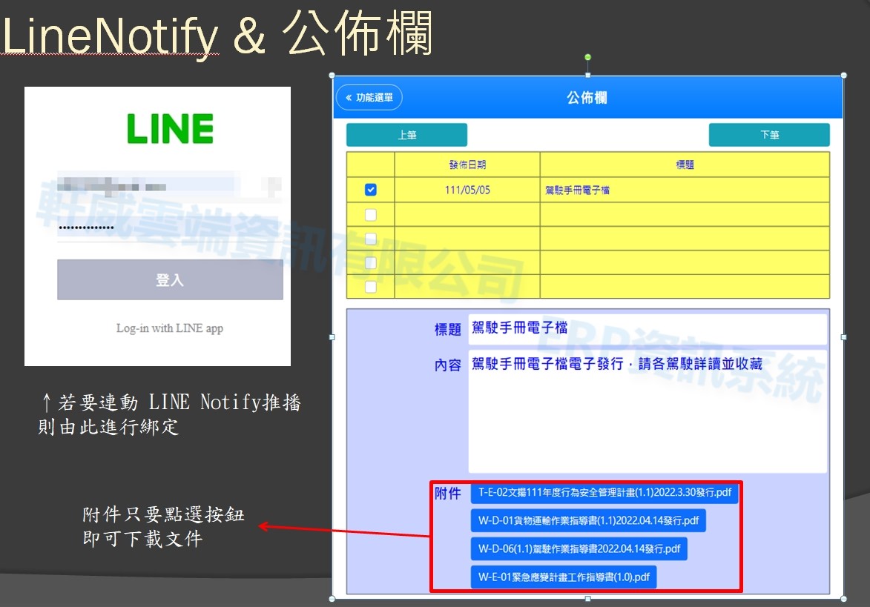Select the 發佈日期 column header
This screenshot has height=607, width=870.
coord(467,165)
